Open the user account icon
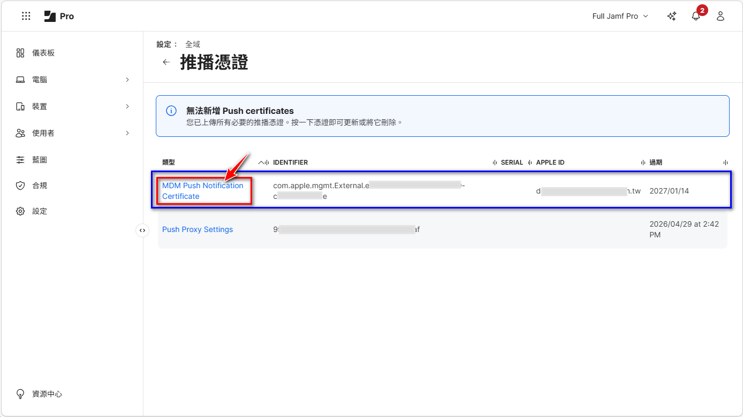 [x=721, y=16]
